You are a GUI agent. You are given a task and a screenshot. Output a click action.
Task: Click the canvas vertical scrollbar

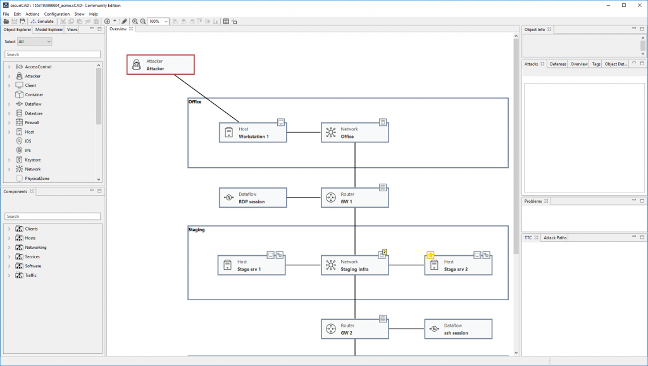click(516, 146)
